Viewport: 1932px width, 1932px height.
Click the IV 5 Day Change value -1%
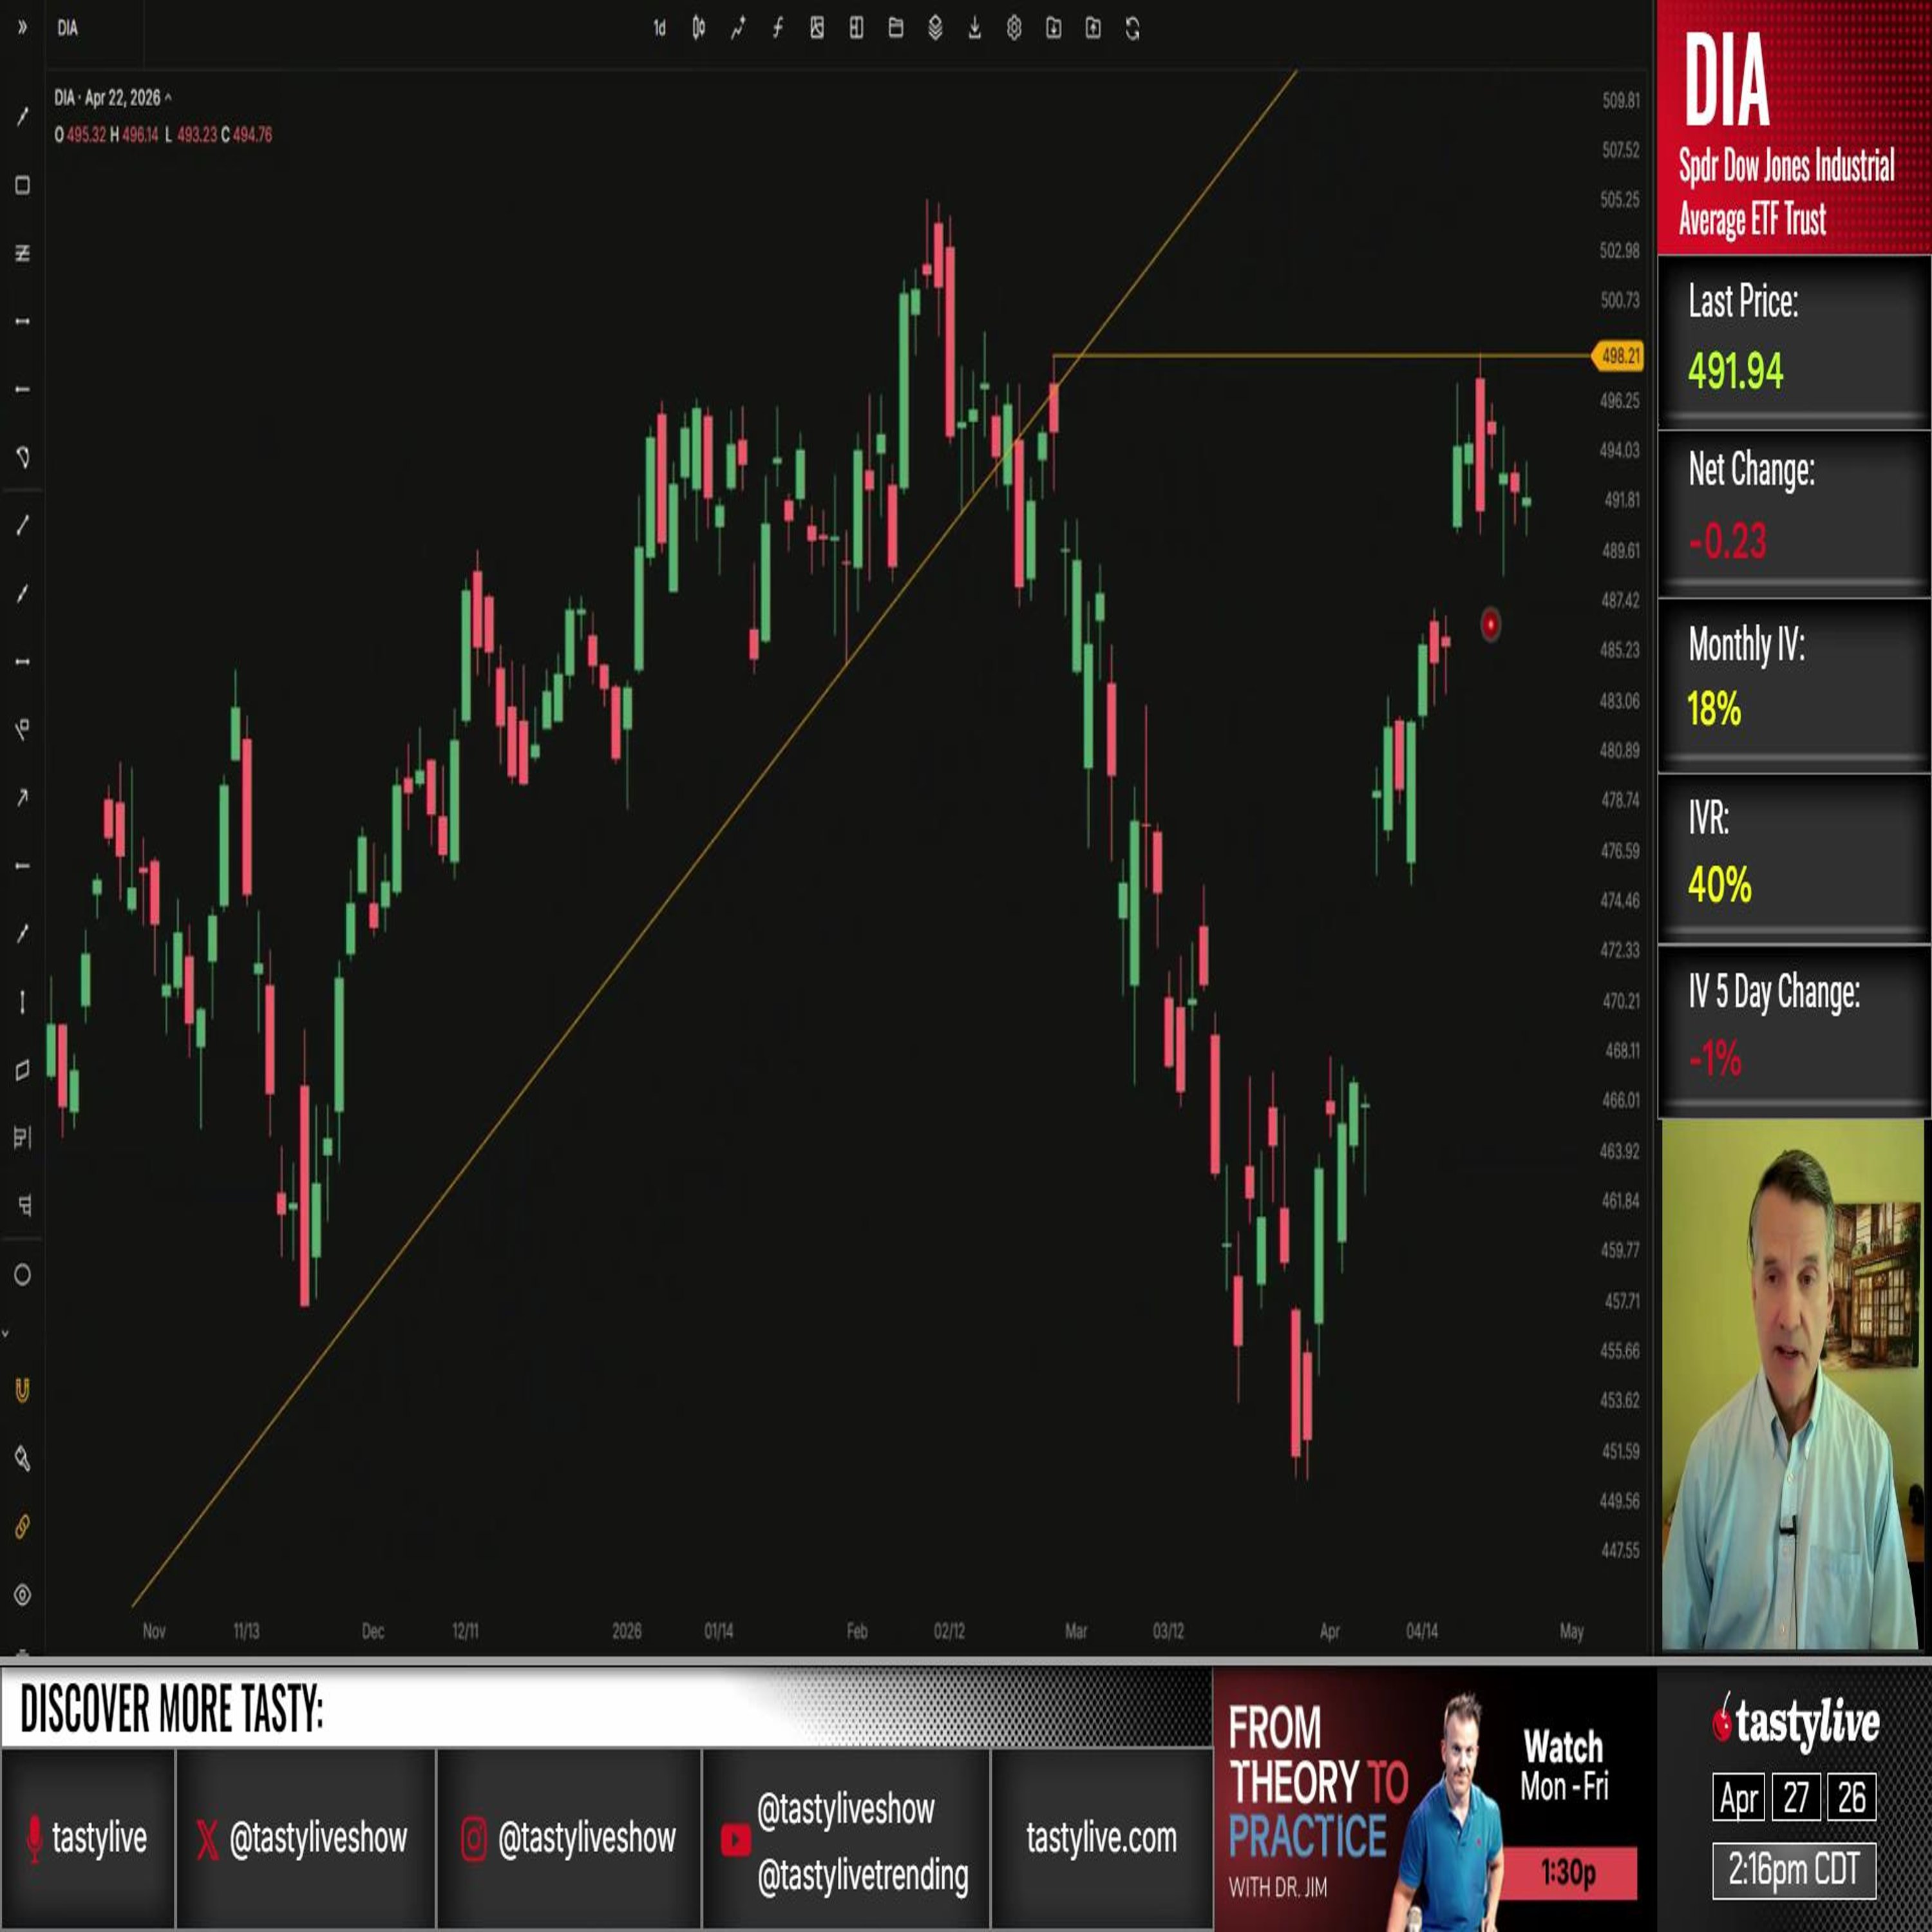coord(1715,1058)
